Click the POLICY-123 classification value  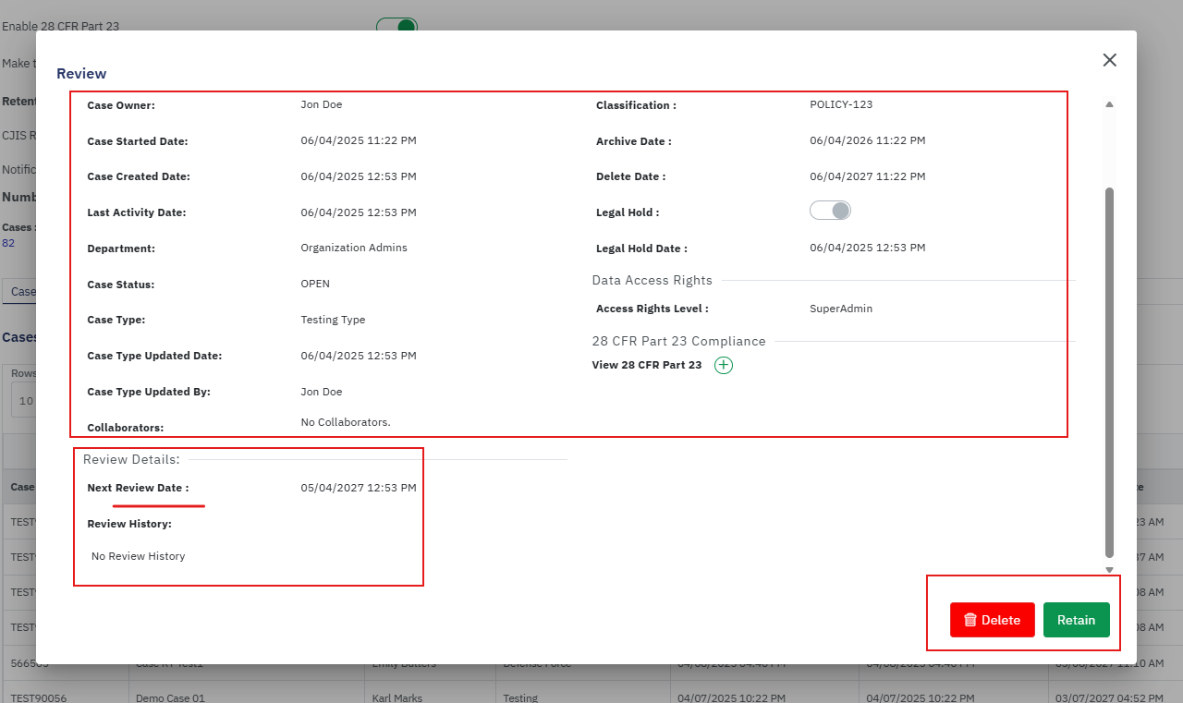tap(840, 104)
